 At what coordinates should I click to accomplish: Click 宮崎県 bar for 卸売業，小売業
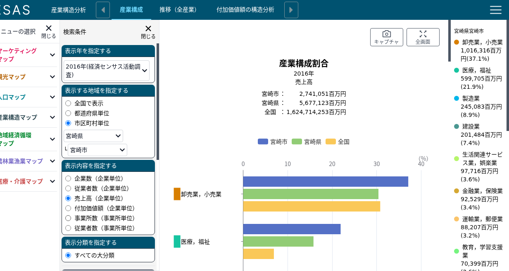[x=311, y=194]
